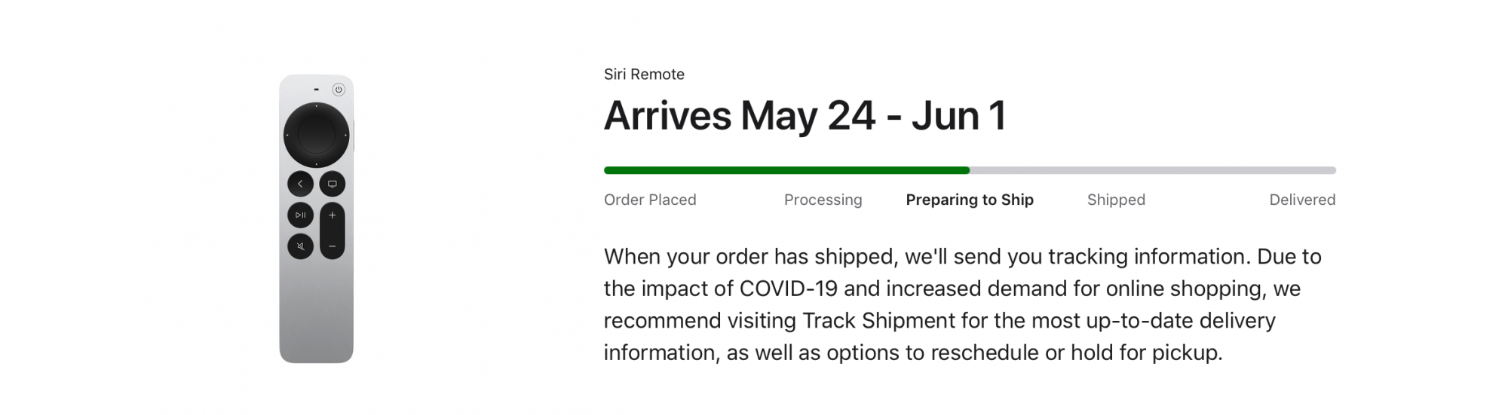Click the circular clickpad on the remote
Viewport: 1508px width, 415px height.
pyautogui.click(x=316, y=136)
